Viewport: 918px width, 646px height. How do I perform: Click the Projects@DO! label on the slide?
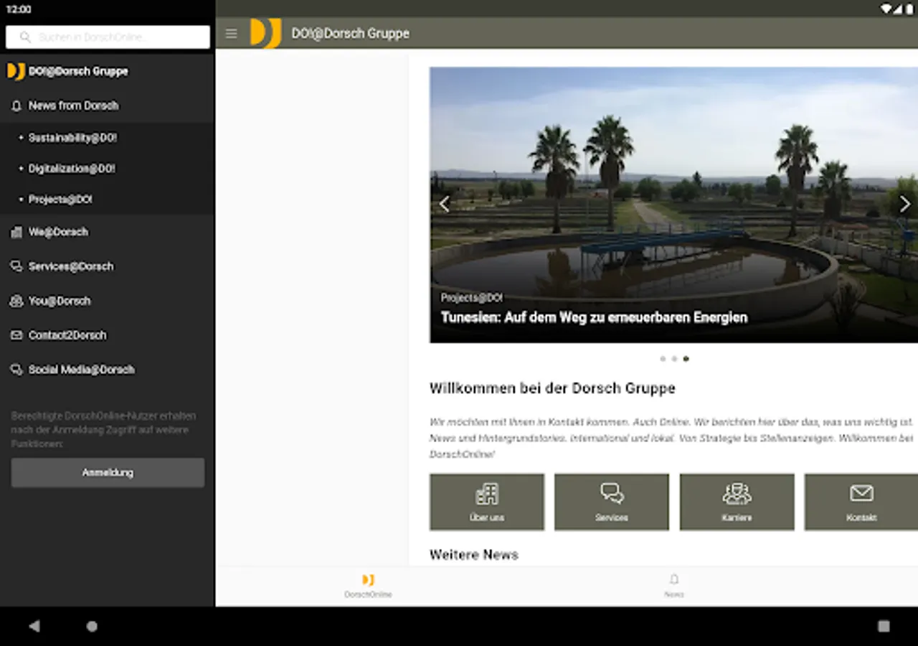click(x=471, y=297)
